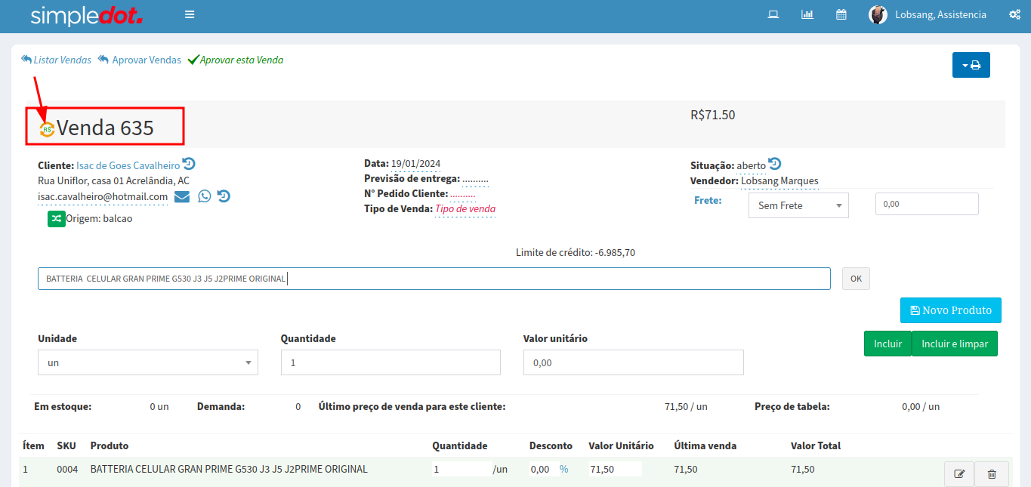Open the print button dropdown
1031x487 pixels.
point(971,66)
